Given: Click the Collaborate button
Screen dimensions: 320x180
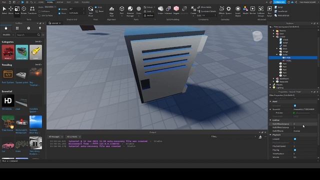Looking at the screenshot, I should 279,2.
